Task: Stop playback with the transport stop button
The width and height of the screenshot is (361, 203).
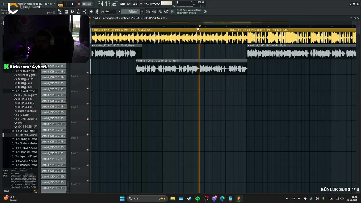Action: pos(72,4)
